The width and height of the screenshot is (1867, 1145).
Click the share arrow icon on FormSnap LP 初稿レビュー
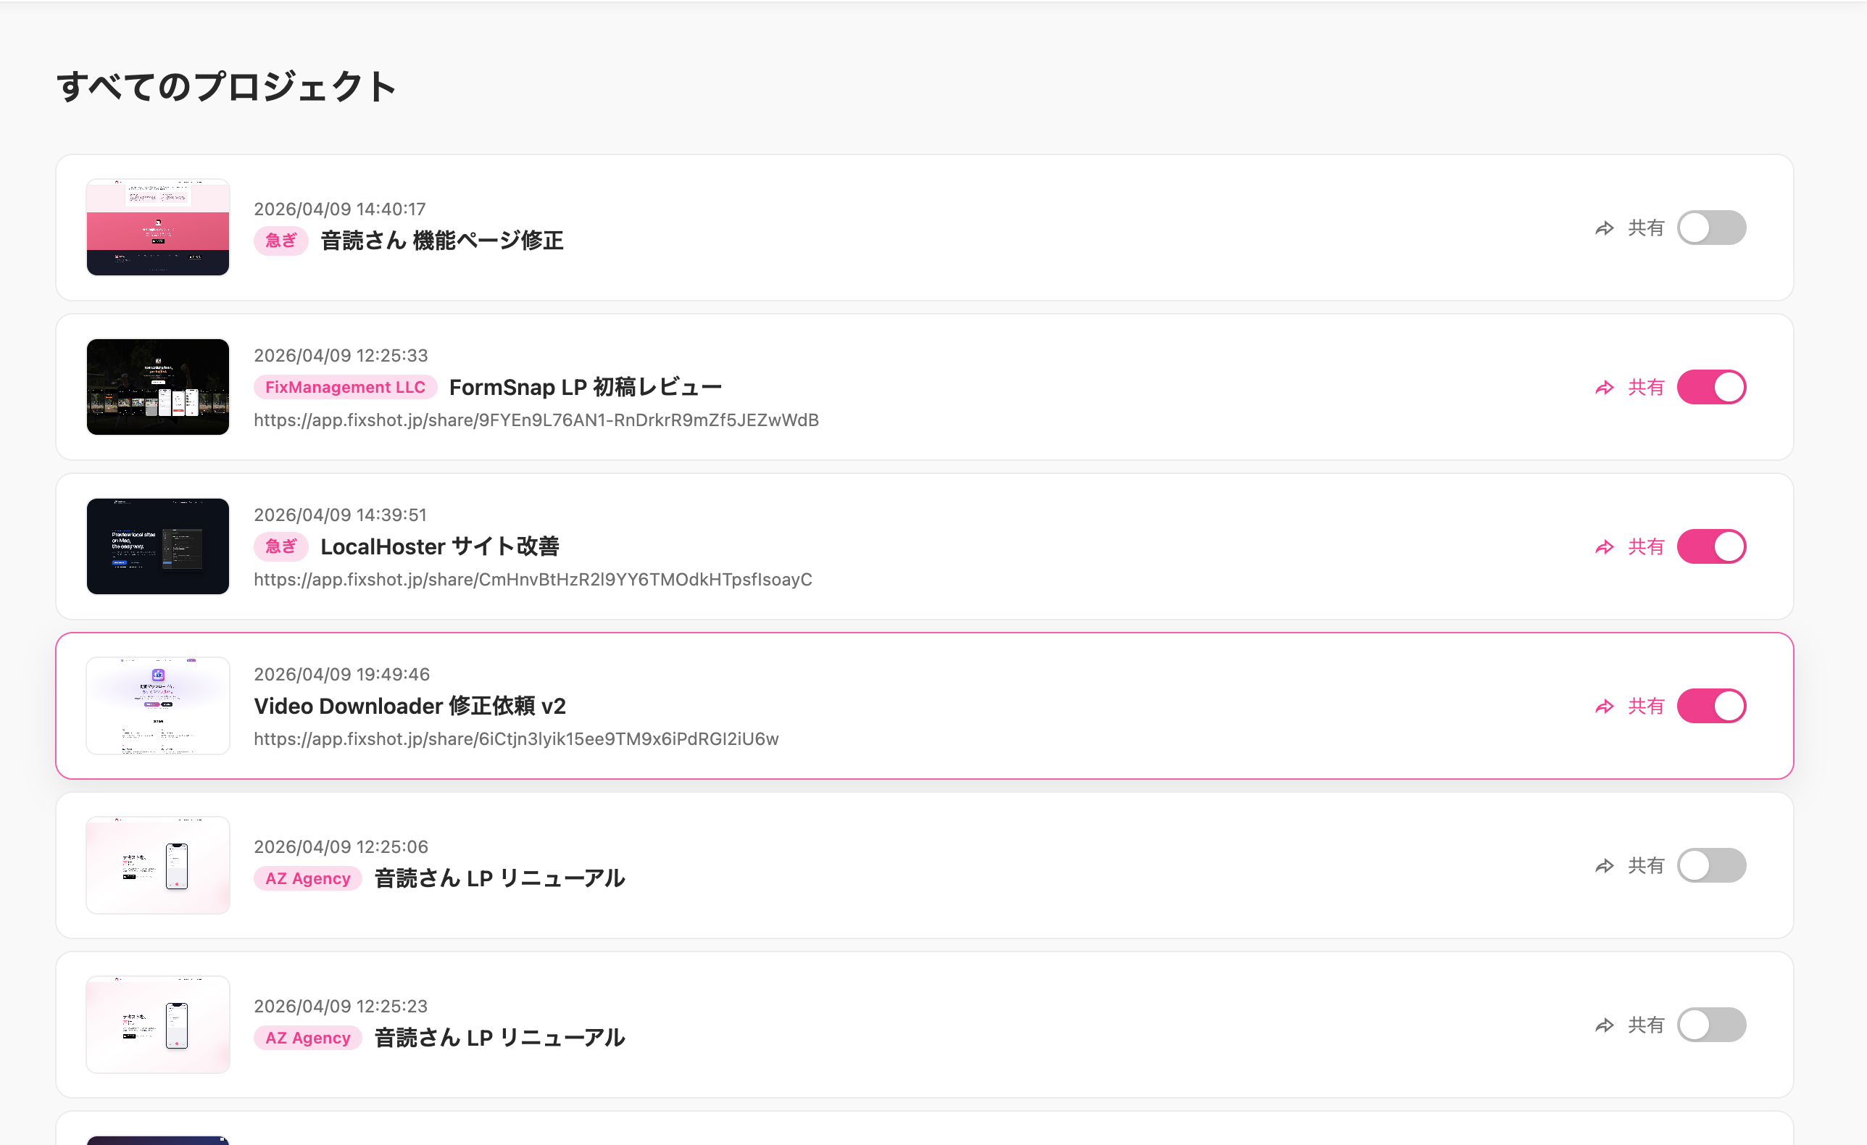tap(1604, 386)
